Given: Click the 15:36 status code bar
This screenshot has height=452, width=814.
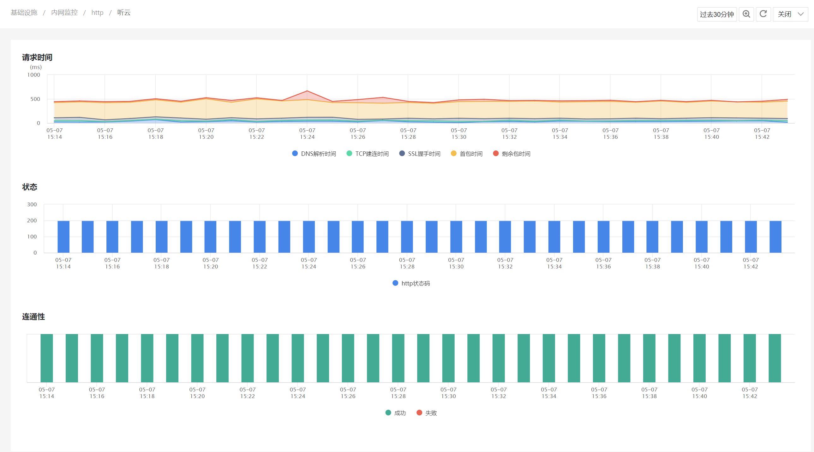Looking at the screenshot, I should 603,237.
